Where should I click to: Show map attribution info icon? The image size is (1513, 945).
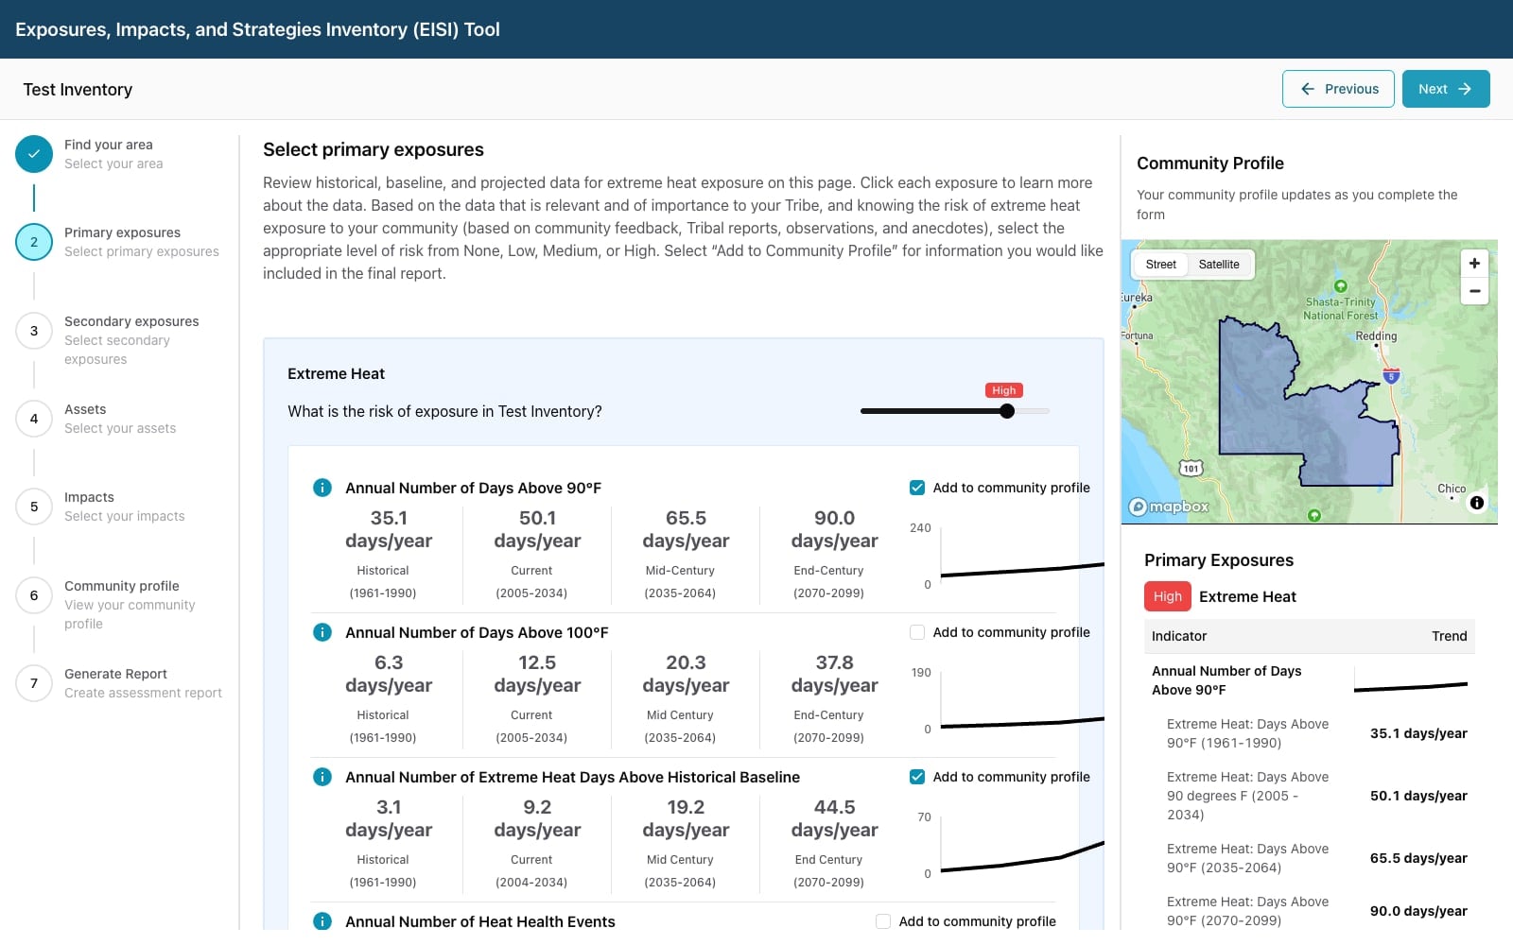pos(1477,503)
